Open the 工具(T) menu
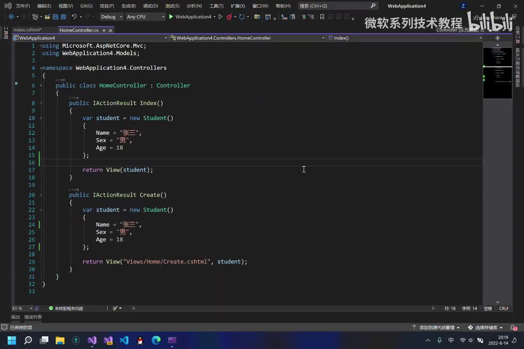This screenshot has height=349, width=524. (216, 6)
